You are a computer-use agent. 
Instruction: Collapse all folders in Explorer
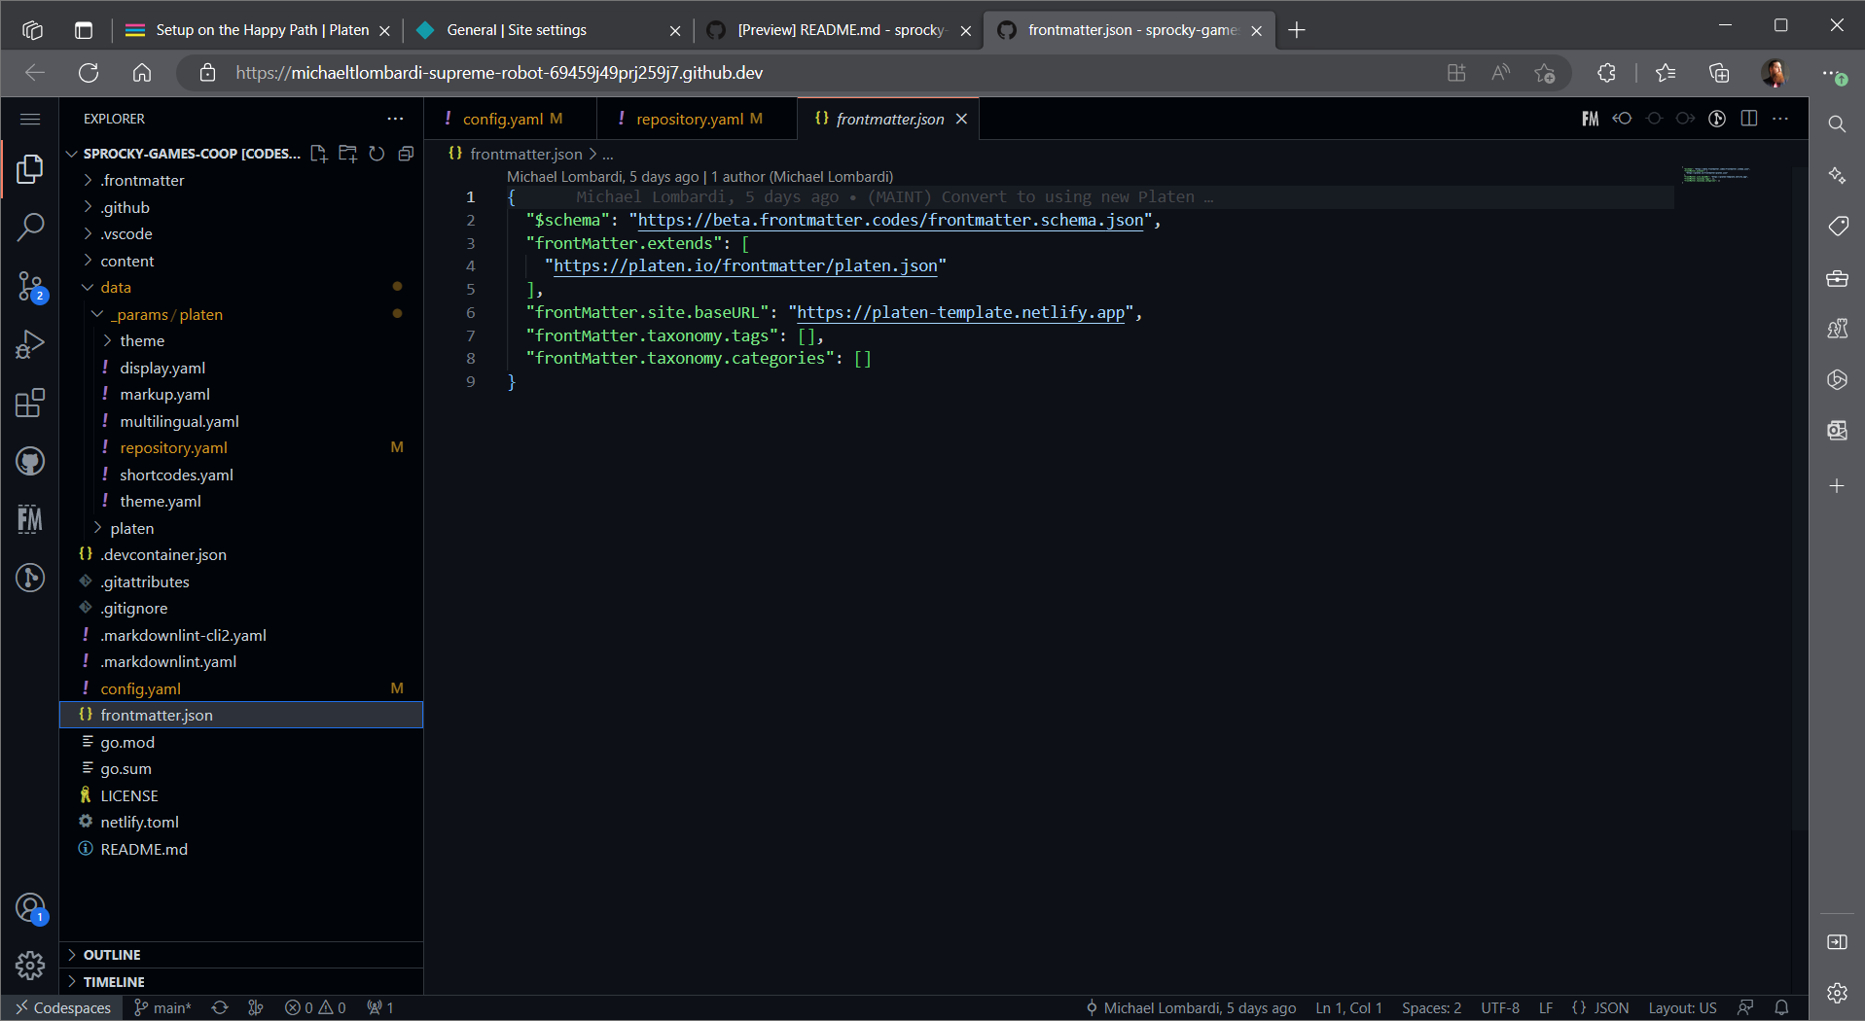pos(406,154)
